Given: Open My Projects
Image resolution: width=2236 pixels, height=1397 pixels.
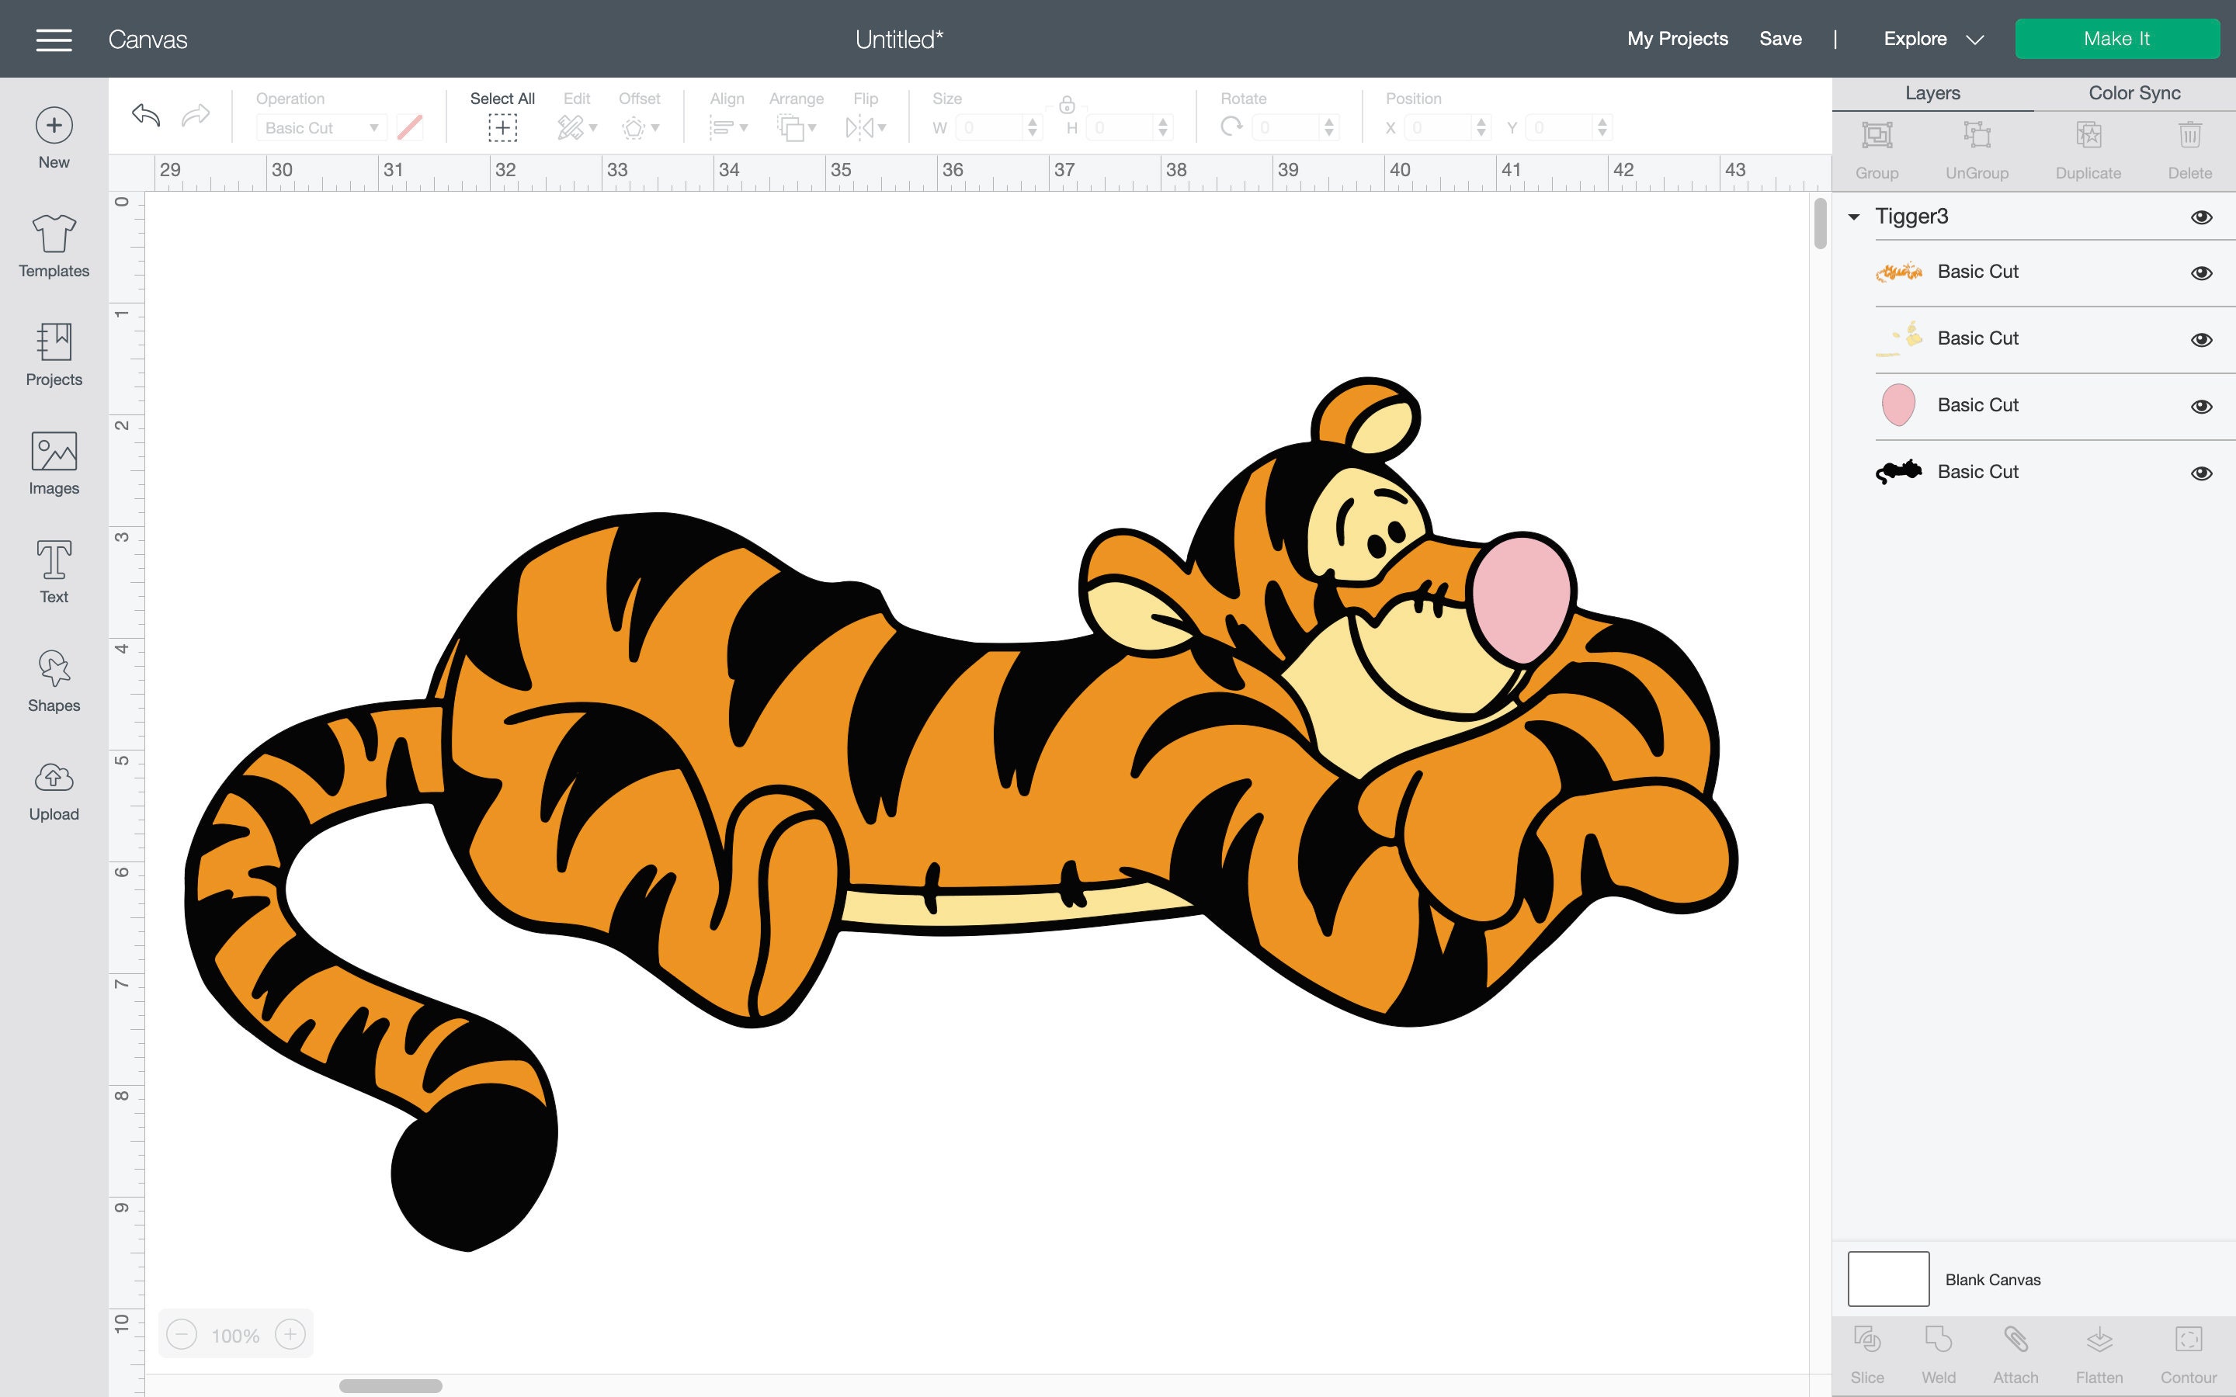Looking at the screenshot, I should (x=1677, y=39).
